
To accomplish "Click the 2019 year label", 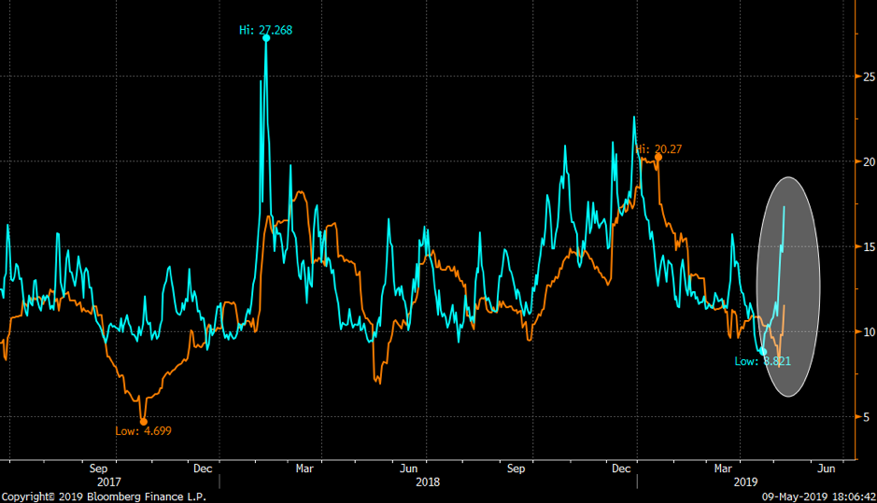I will (x=745, y=482).
